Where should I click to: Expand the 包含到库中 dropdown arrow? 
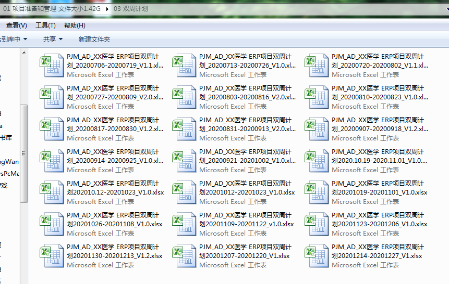(25, 39)
